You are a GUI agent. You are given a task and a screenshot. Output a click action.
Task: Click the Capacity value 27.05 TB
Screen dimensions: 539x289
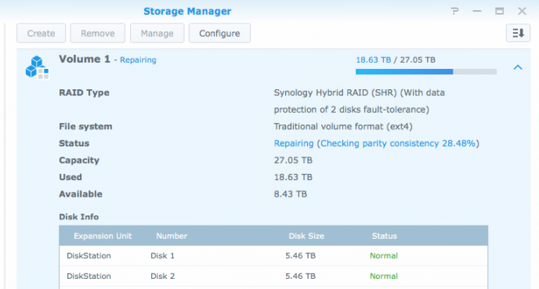click(293, 160)
